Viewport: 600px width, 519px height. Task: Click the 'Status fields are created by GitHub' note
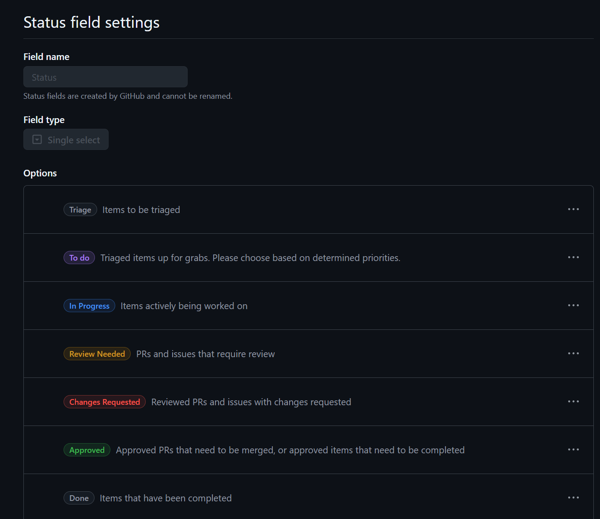click(x=128, y=96)
